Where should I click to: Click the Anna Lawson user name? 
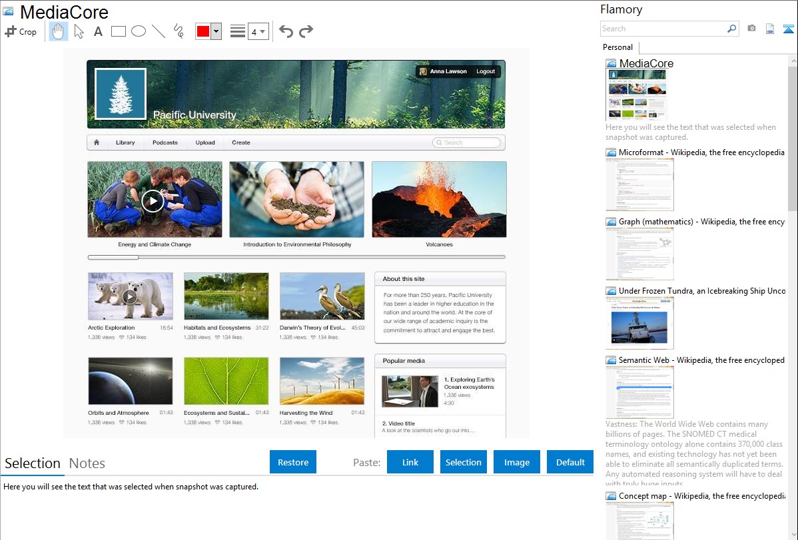click(x=448, y=71)
